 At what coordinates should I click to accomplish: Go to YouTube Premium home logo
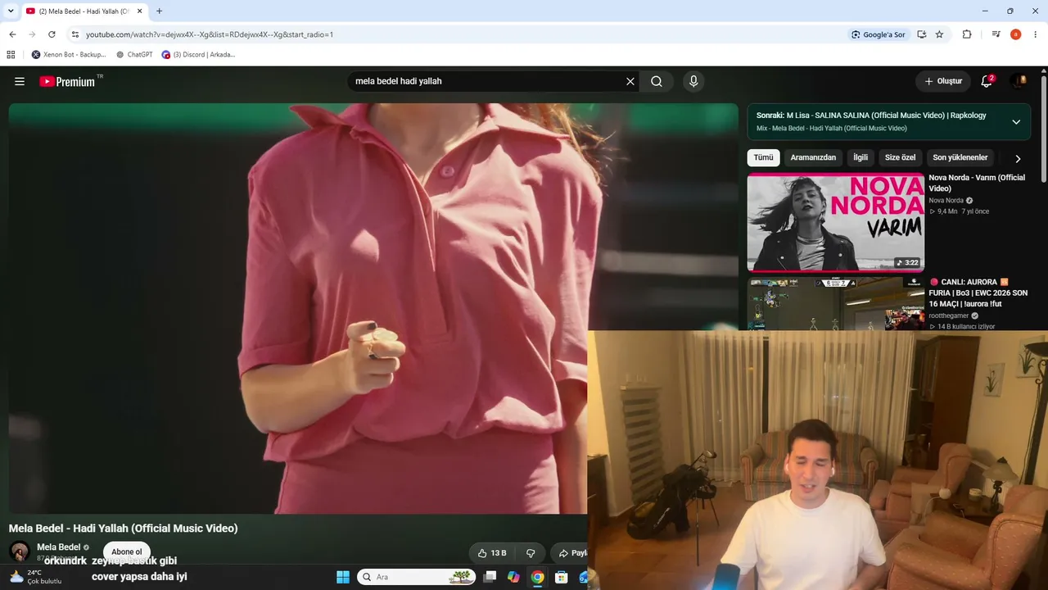point(67,81)
